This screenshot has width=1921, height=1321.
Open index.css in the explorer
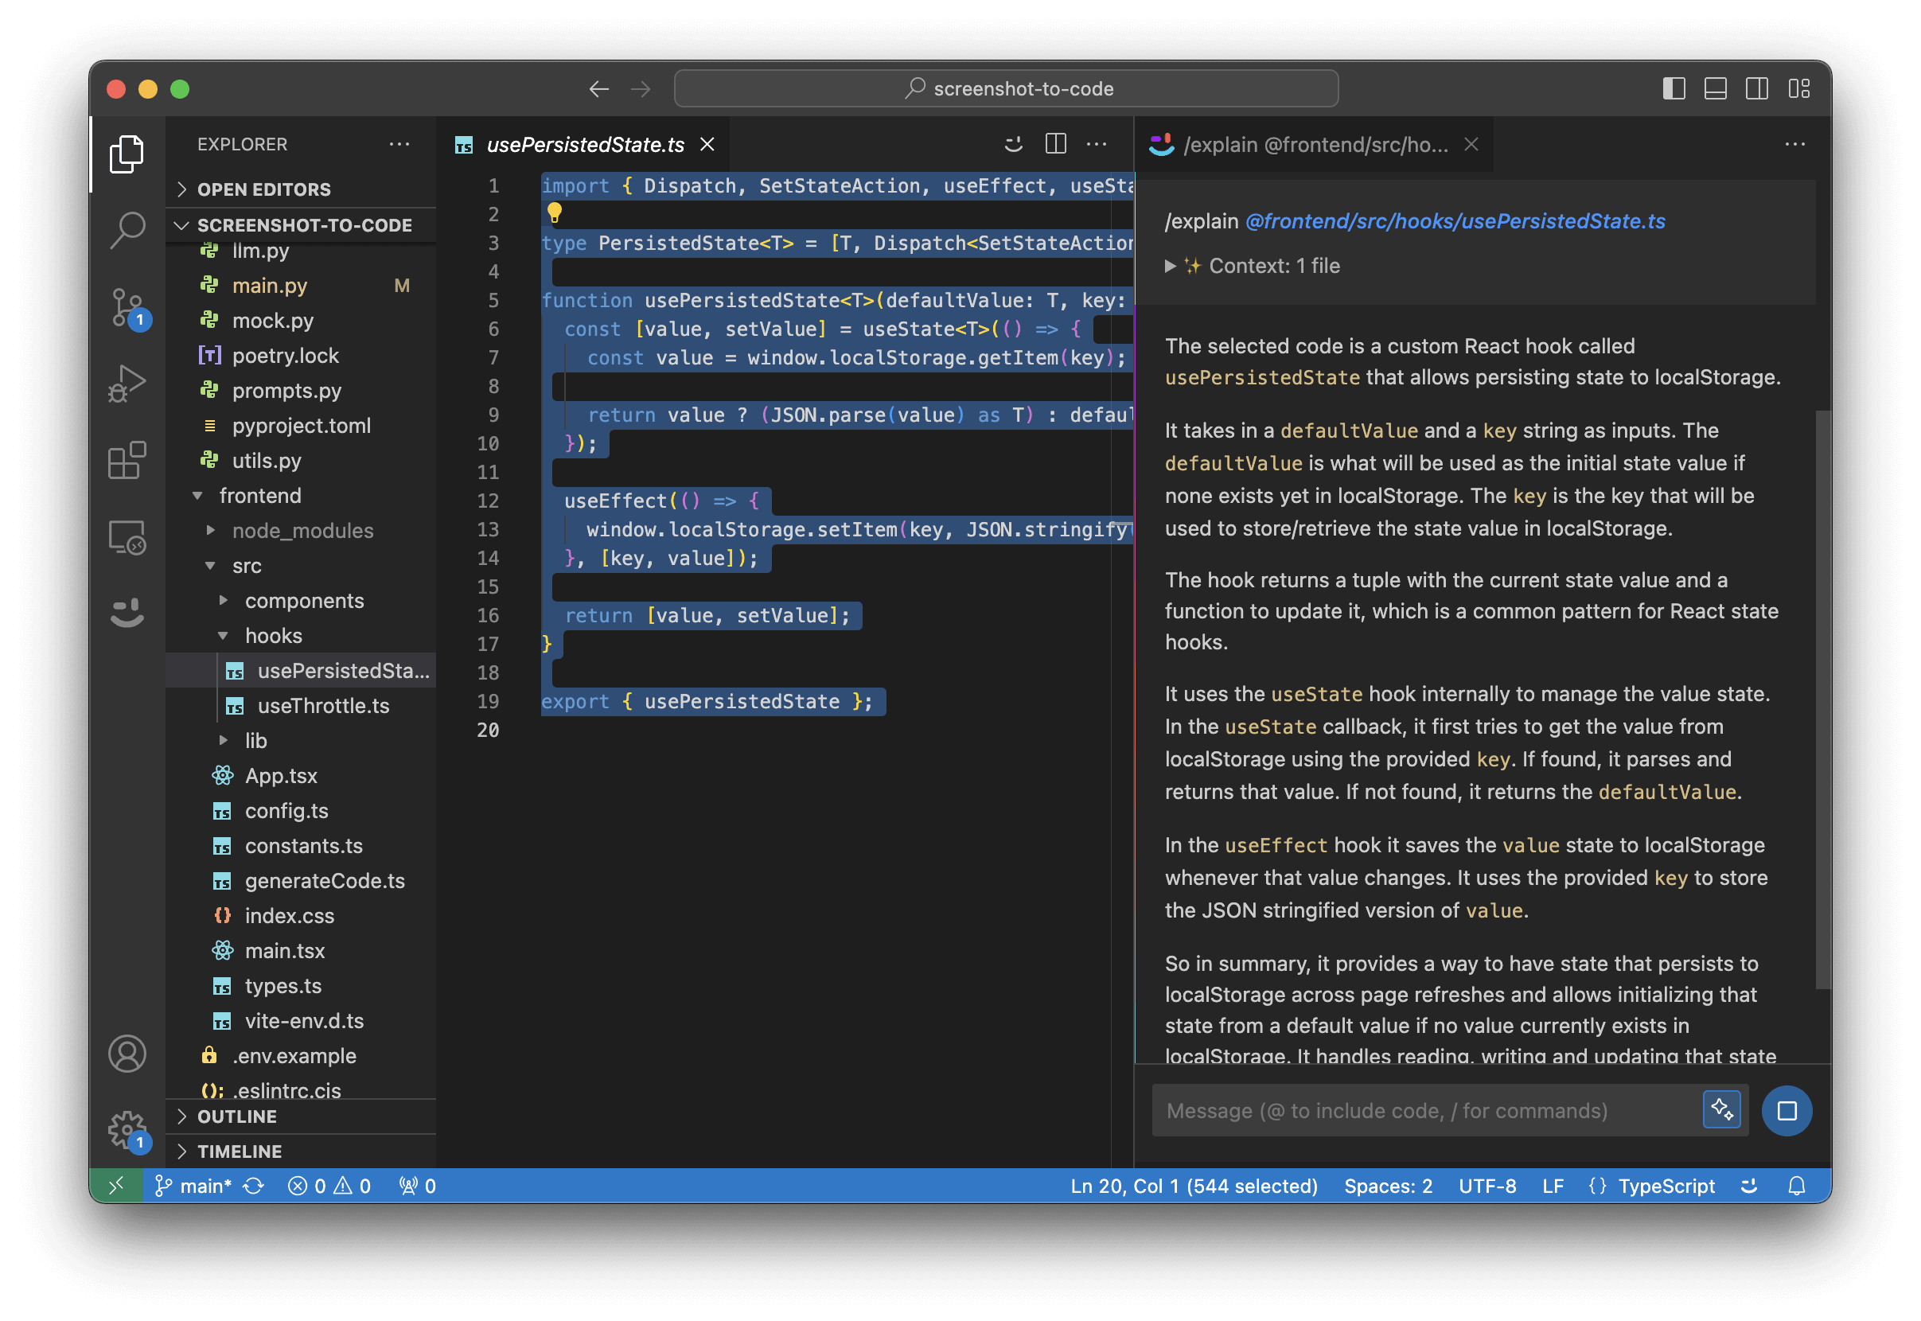[302, 916]
